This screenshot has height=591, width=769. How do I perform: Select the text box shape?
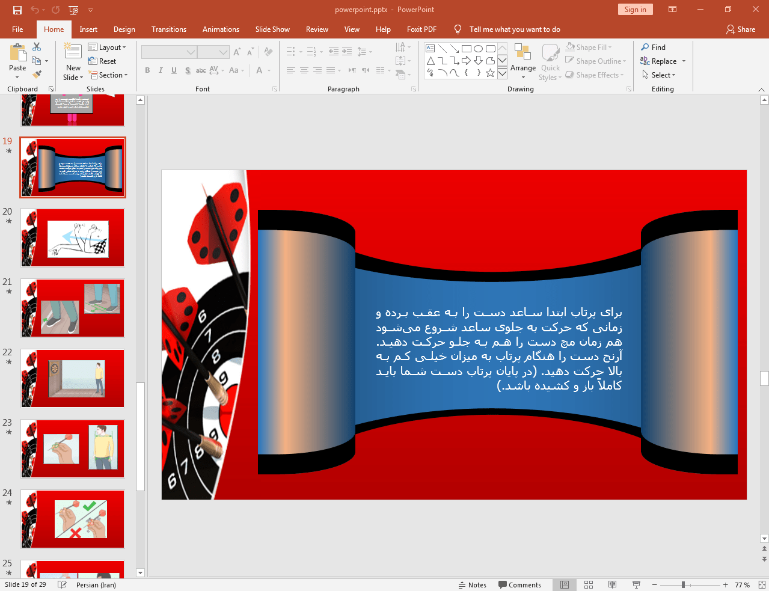coord(430,49)
